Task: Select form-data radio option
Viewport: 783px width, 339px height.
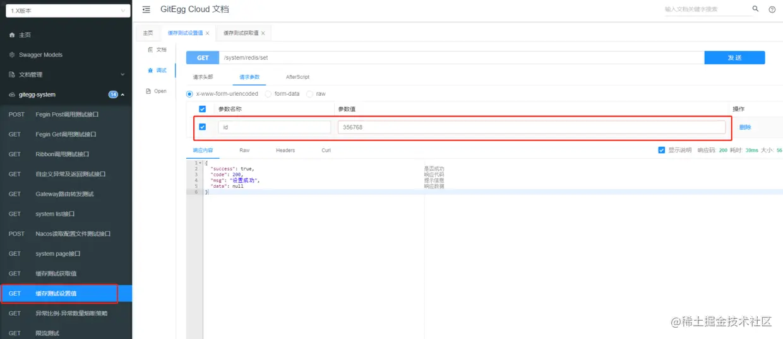Action: pos(268,94)
